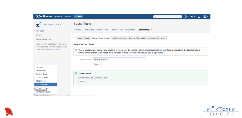242x118 pixels.
Task: Click inside the Search Label input field
Action: 126,59
